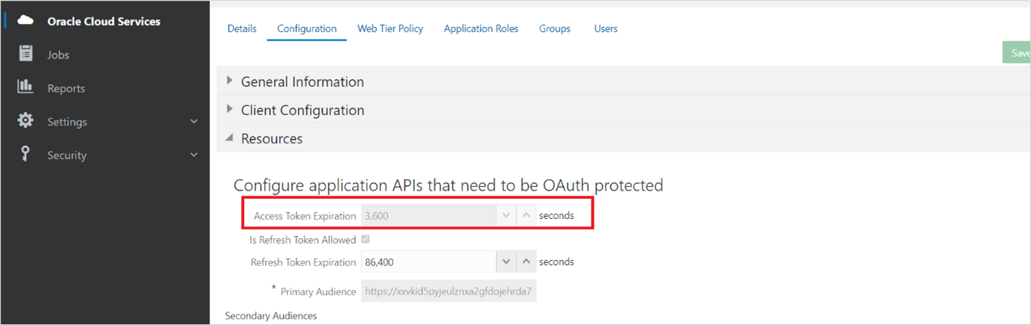Screen dimensions: 1031x325
Task: Click the Oracle Cloud Services cloud icon
Action: pos(25,21)
